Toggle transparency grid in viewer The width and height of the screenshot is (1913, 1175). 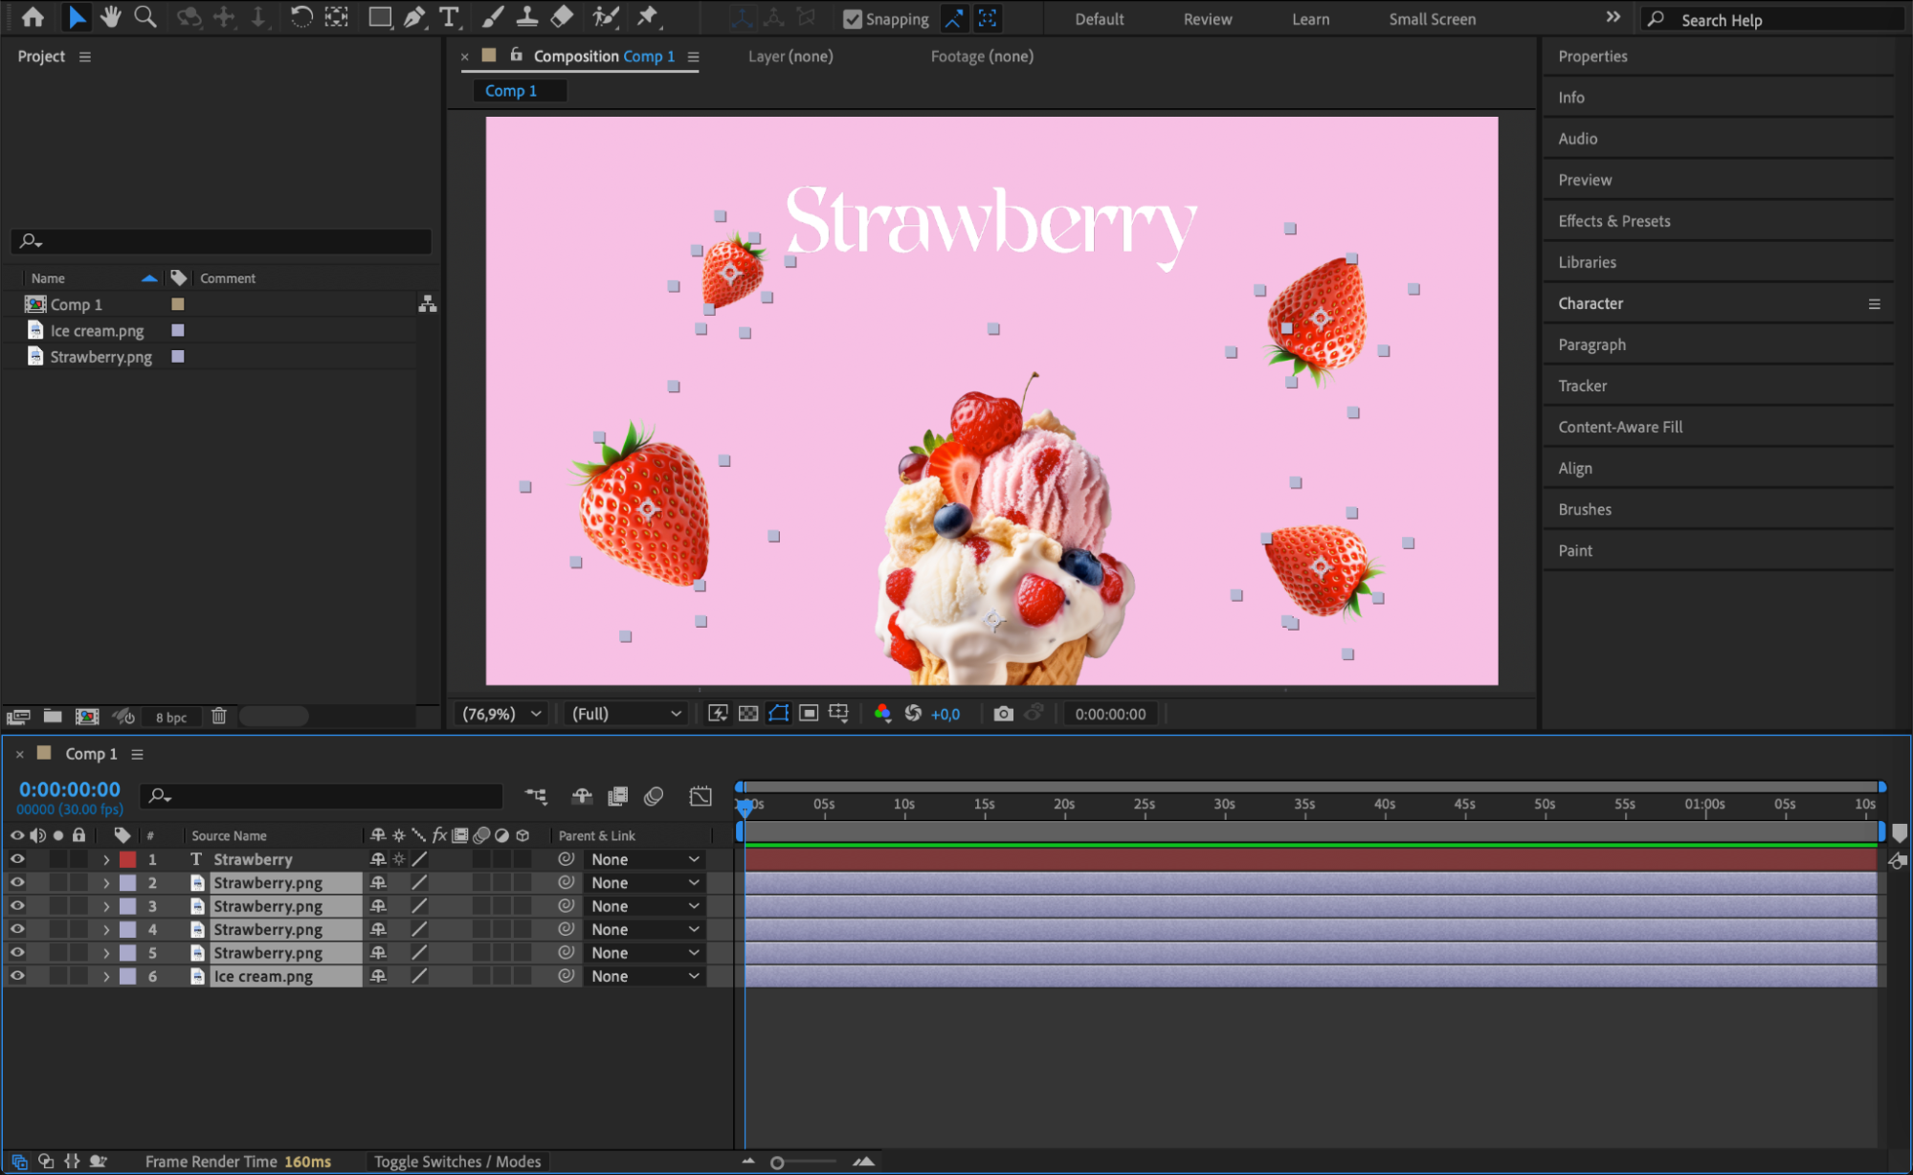pos(748,714)
